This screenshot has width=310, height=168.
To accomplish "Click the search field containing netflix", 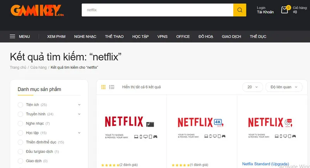I will (x=157, y=10).
